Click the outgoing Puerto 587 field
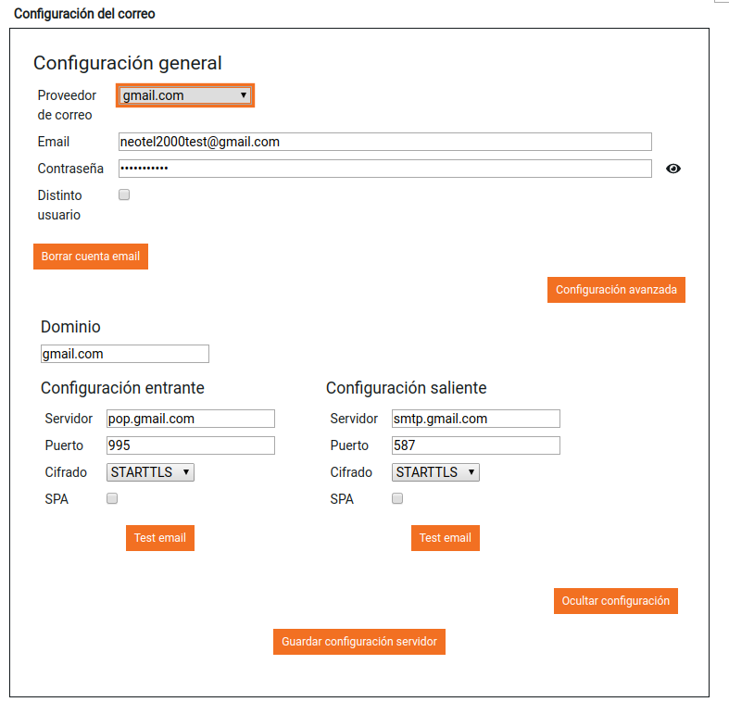This screenshot has height=702, width=729. [x=476, y=445]
